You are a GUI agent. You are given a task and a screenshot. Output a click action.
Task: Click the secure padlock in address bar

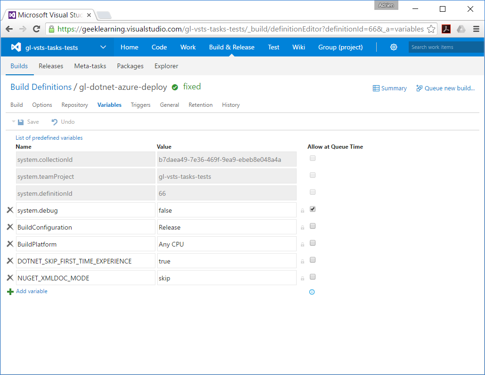(x=52, y=29)
